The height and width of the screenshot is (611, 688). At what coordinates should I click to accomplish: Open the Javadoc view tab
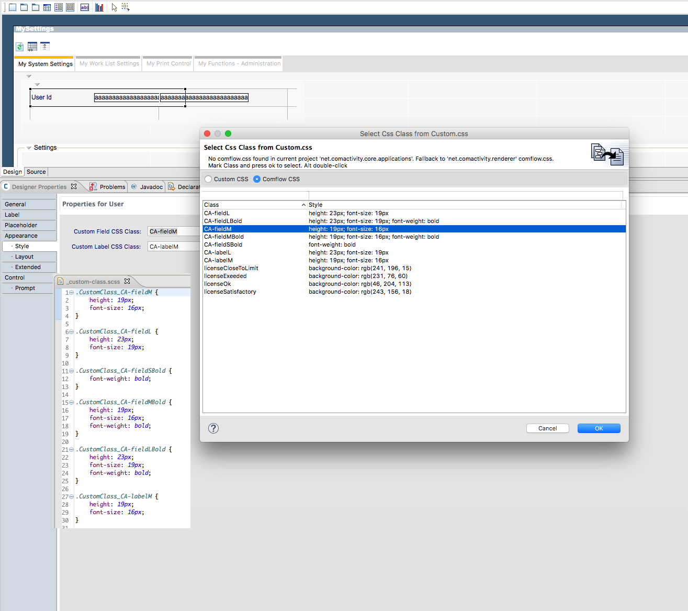[x=147, y=187]
